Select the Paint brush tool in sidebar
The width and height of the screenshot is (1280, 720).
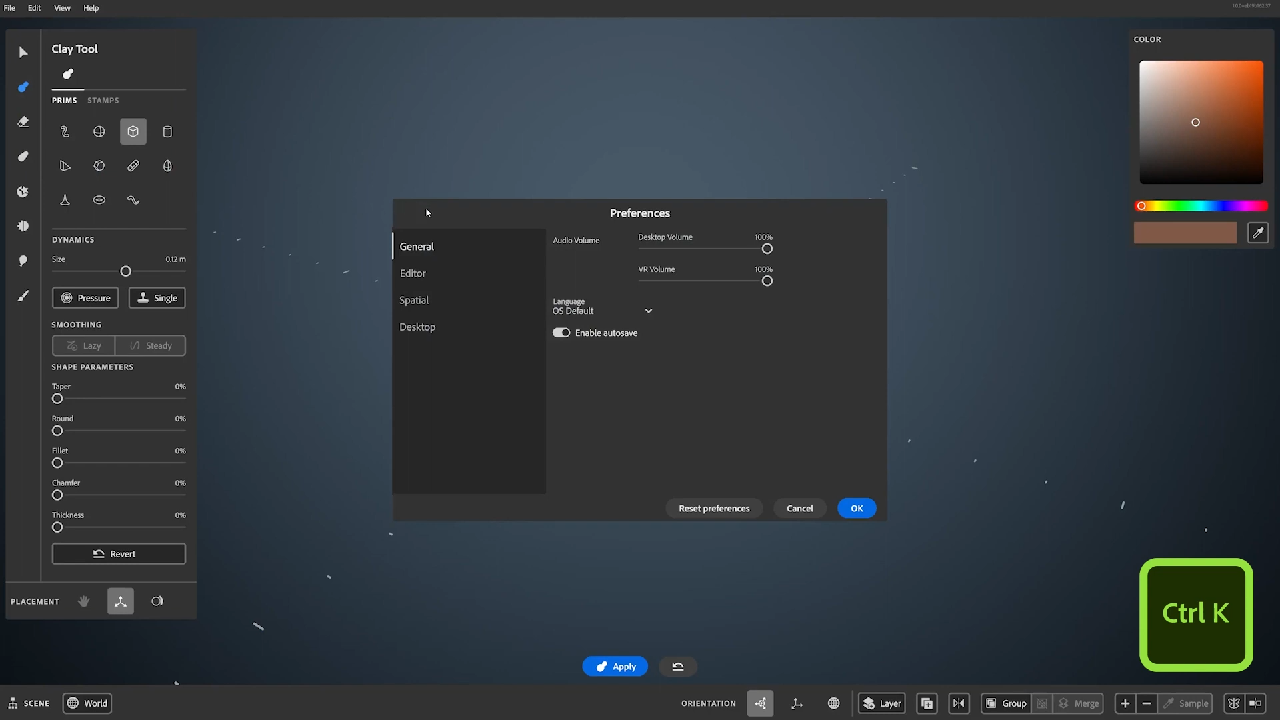[23, 295]
